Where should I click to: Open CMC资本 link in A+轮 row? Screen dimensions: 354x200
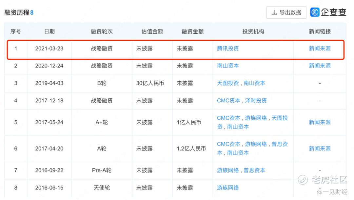click(228, 118)
